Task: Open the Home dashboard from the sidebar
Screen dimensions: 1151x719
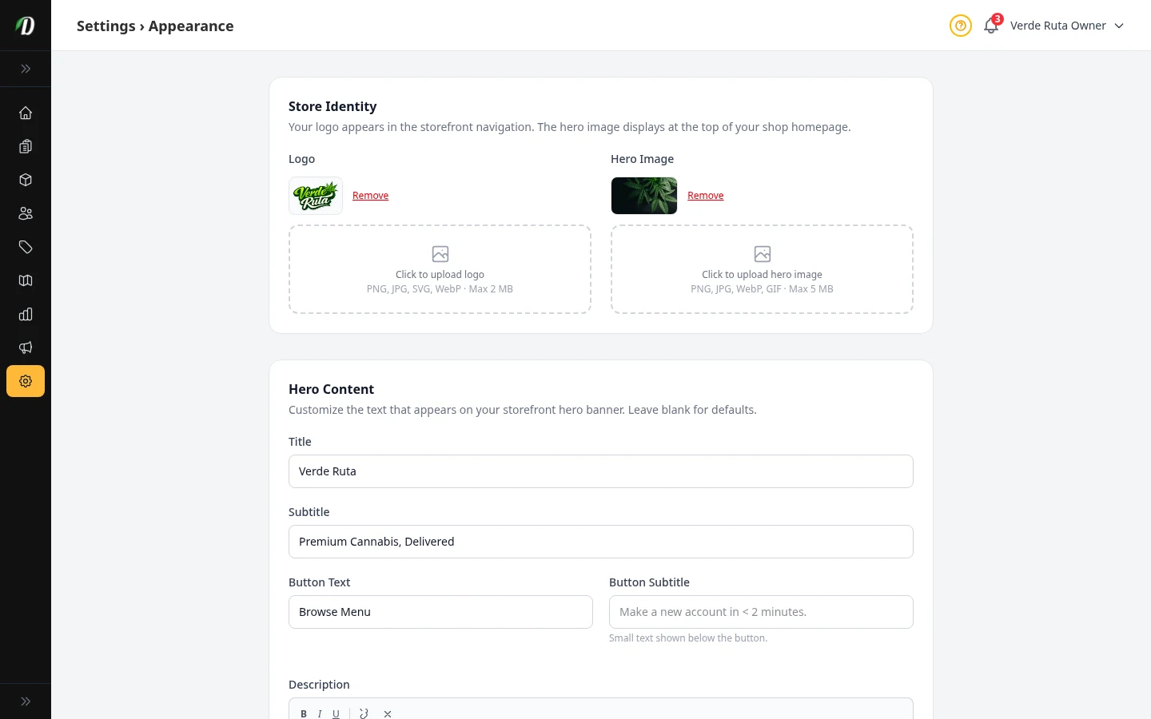Action: [26, 113]
